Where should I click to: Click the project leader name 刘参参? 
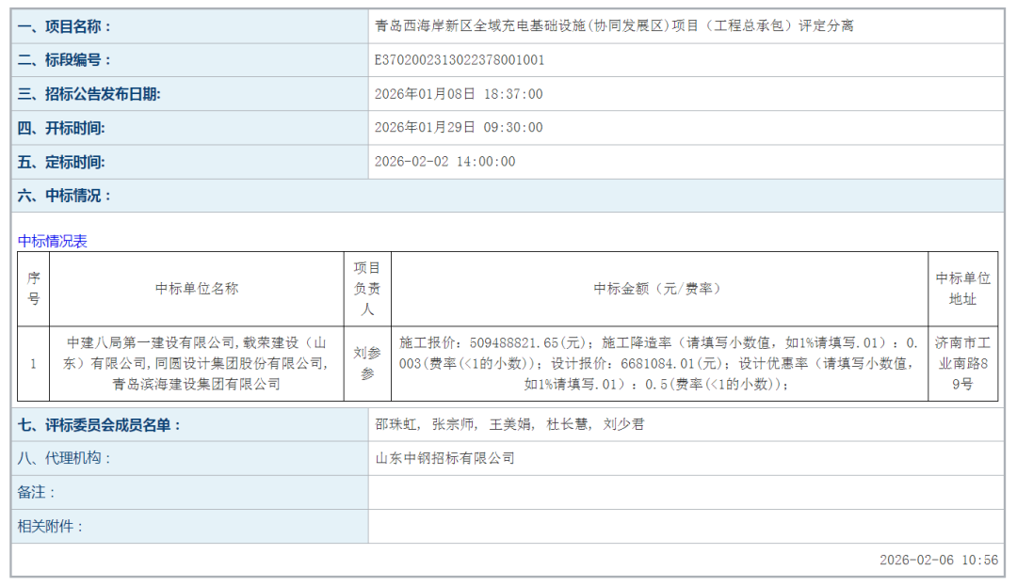[x=366, y=364]
